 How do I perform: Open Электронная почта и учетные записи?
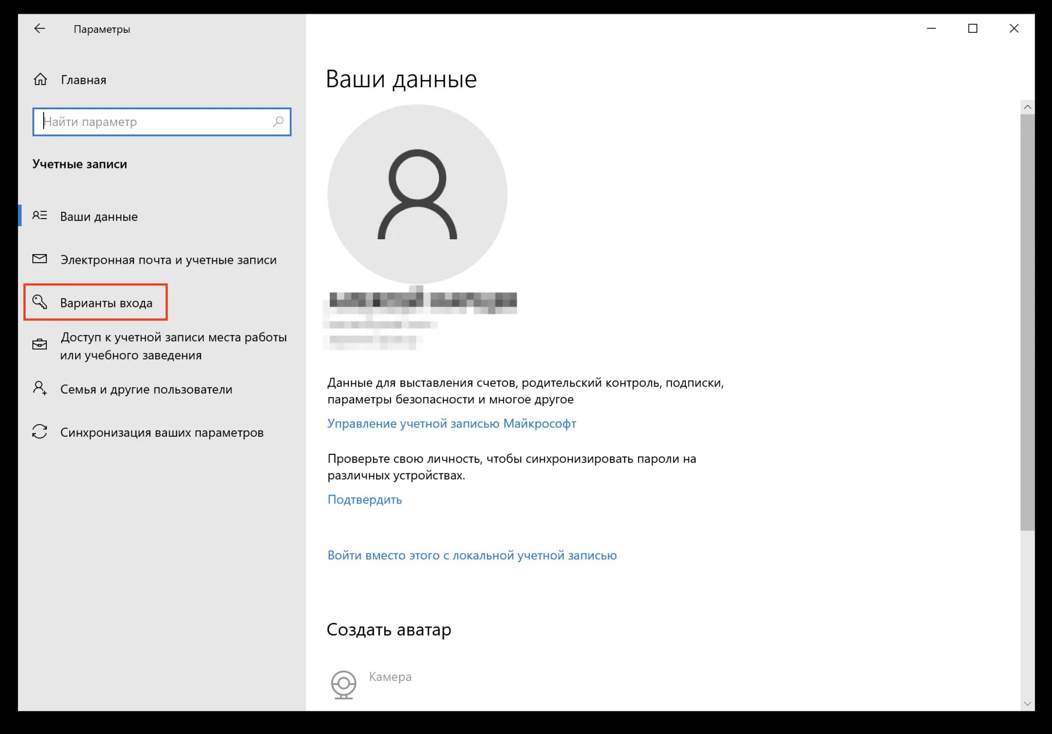tap(168, 260)
